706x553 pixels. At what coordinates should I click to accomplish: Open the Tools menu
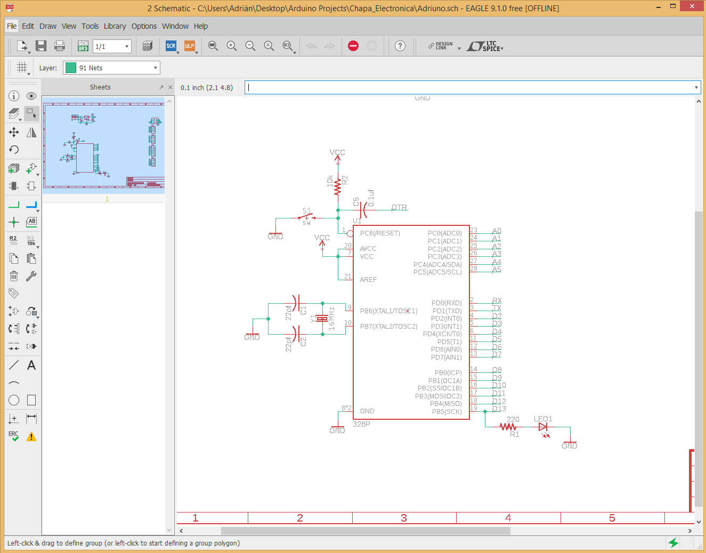90,26
